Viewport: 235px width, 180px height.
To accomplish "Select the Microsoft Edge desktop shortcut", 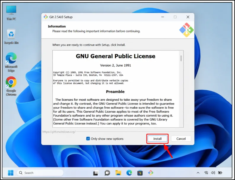I will tap(11, 62).
